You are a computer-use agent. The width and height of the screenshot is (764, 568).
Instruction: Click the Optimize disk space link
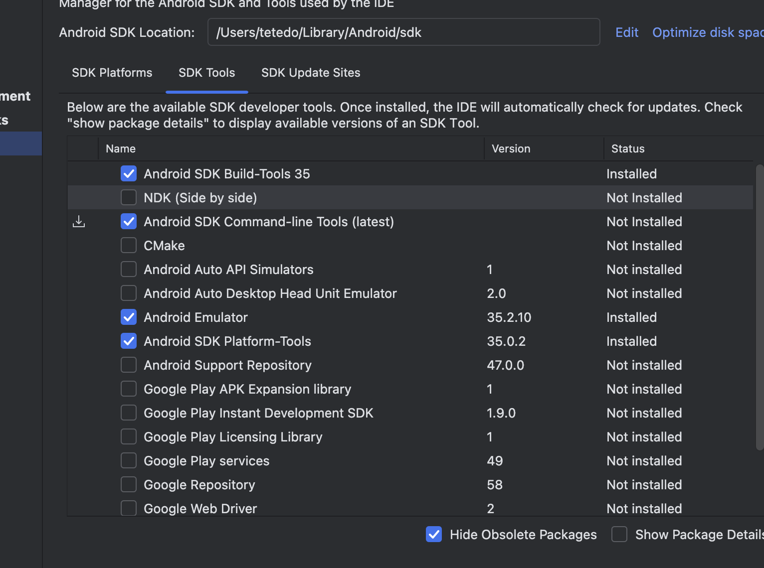(x=707, y=32)
